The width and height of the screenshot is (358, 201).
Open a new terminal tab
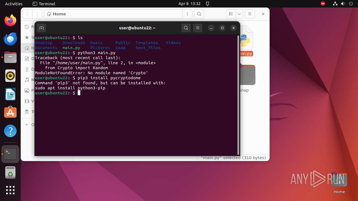coord(41,28)
